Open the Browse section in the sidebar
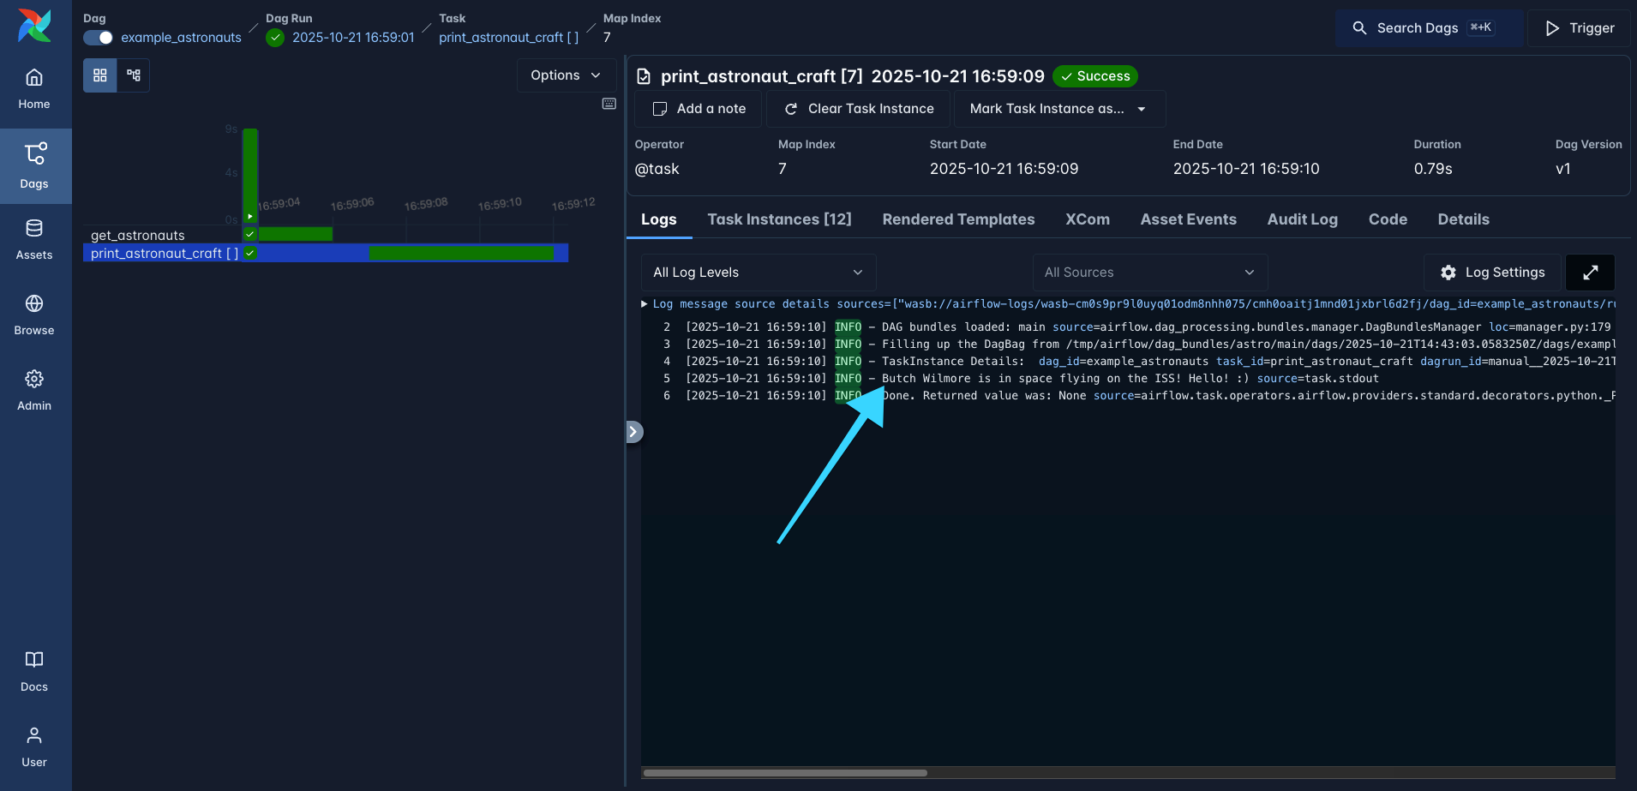This screenshot has width=1637, height=791. (33, 314)
